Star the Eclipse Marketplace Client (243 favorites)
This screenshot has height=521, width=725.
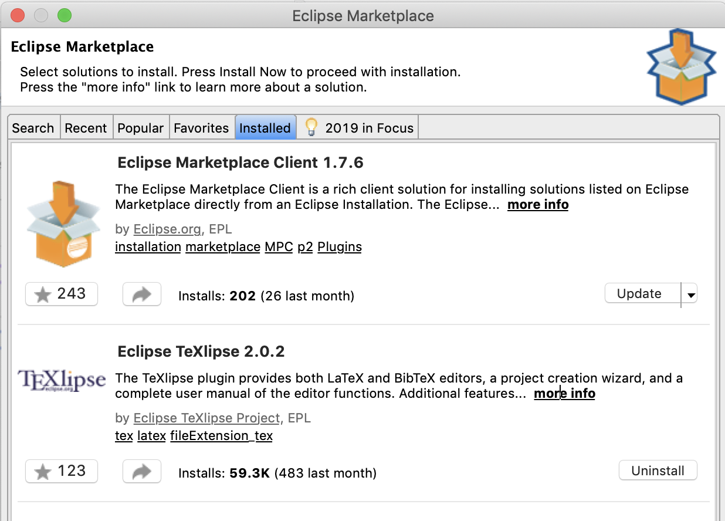coord(62,294)
